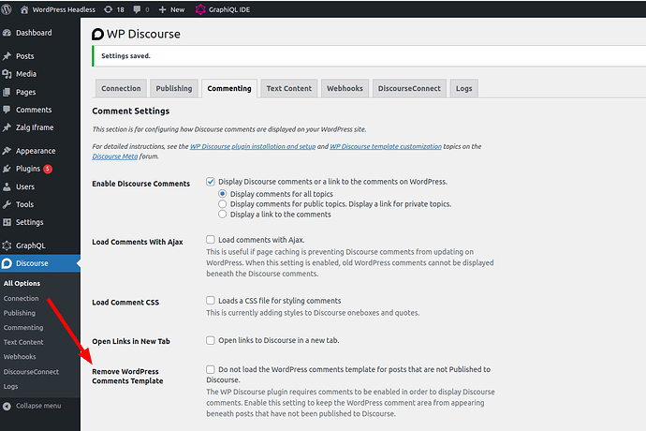Open WP Discourse plugin installation and setup link
The image size is (646, 431).
253,146
